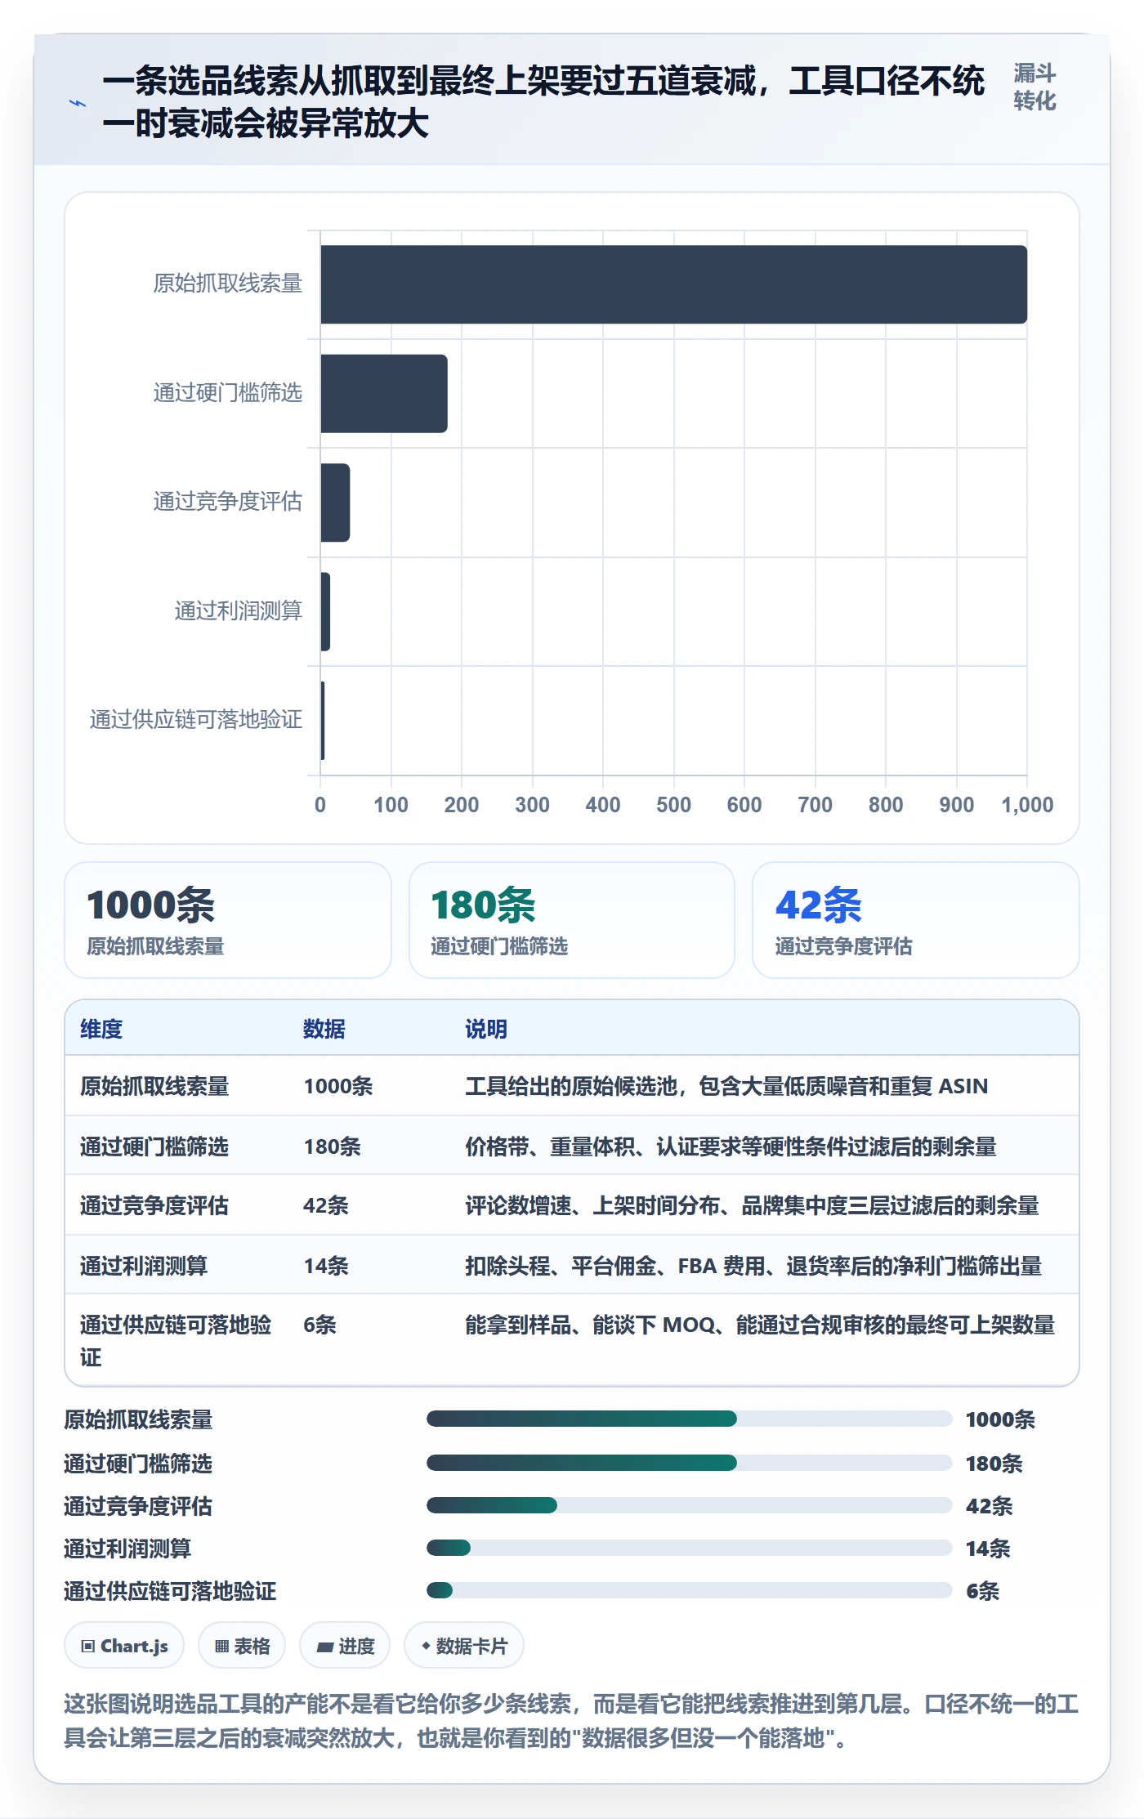
Task: Click the 180条 data card
Action: 572,920
